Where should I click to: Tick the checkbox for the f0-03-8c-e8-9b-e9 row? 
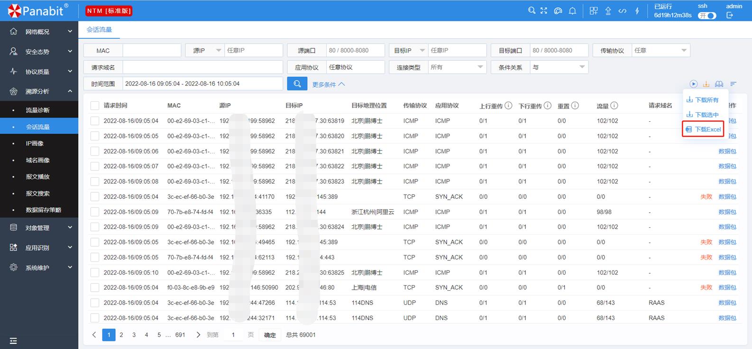click(x=95, y=287)
